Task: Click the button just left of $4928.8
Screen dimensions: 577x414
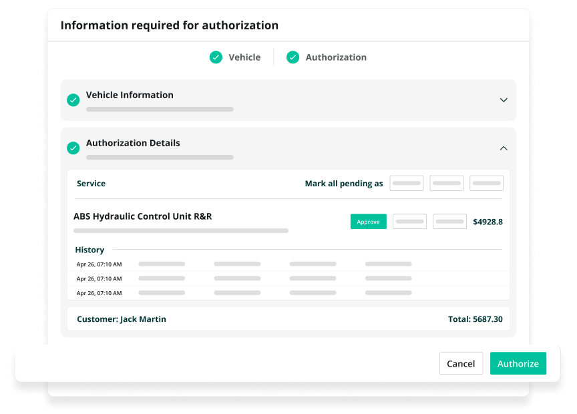Action: pyautogui.click(x=449, y=222)
